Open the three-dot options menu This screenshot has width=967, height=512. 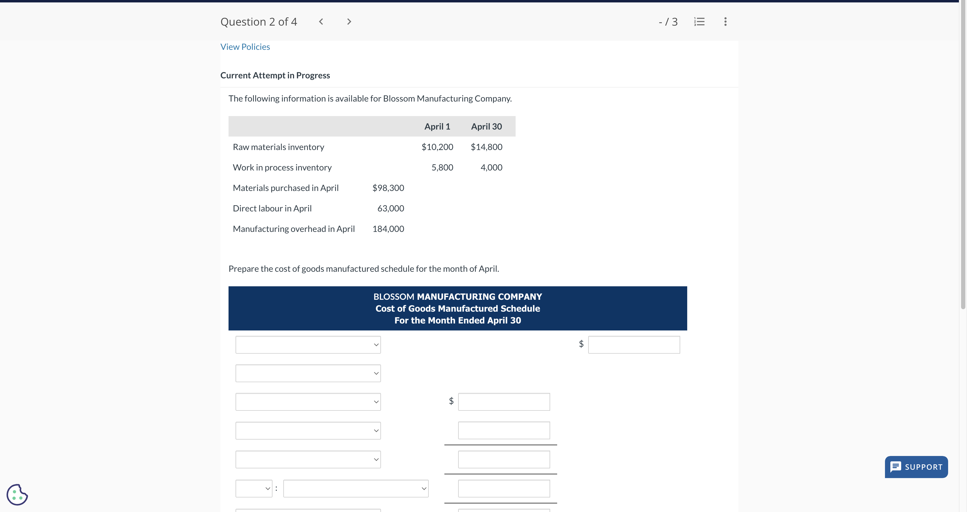click(x=725, y=21)
